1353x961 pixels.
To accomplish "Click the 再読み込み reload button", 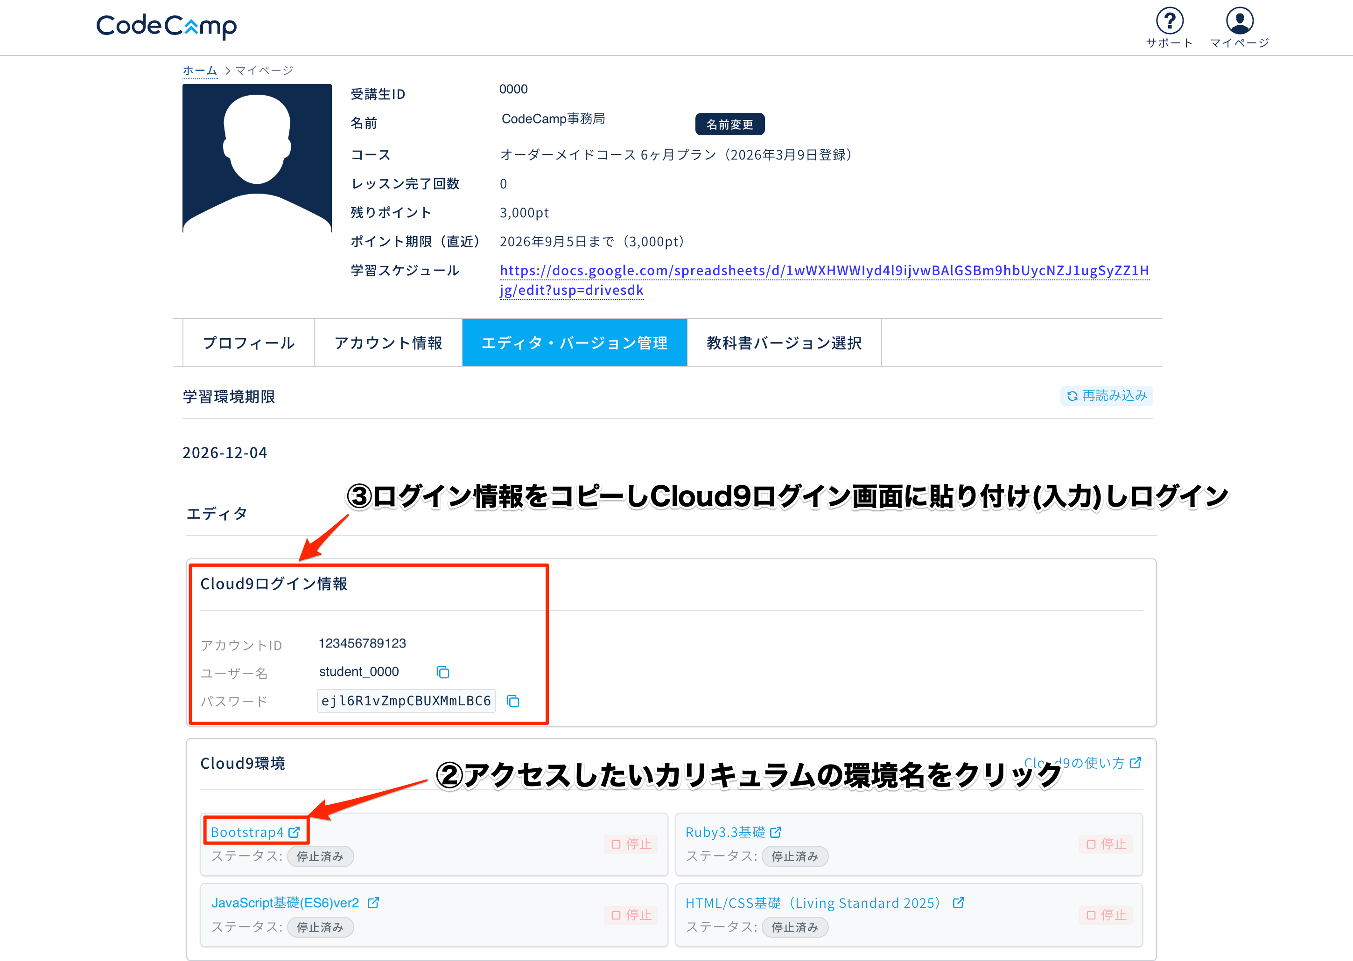I will coord(1107,396).
